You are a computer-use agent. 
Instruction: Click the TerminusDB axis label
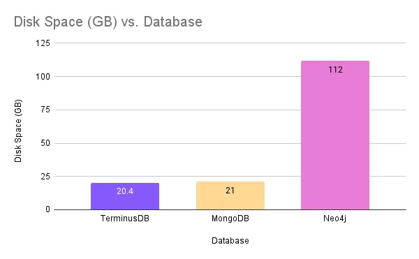(125, 219)
